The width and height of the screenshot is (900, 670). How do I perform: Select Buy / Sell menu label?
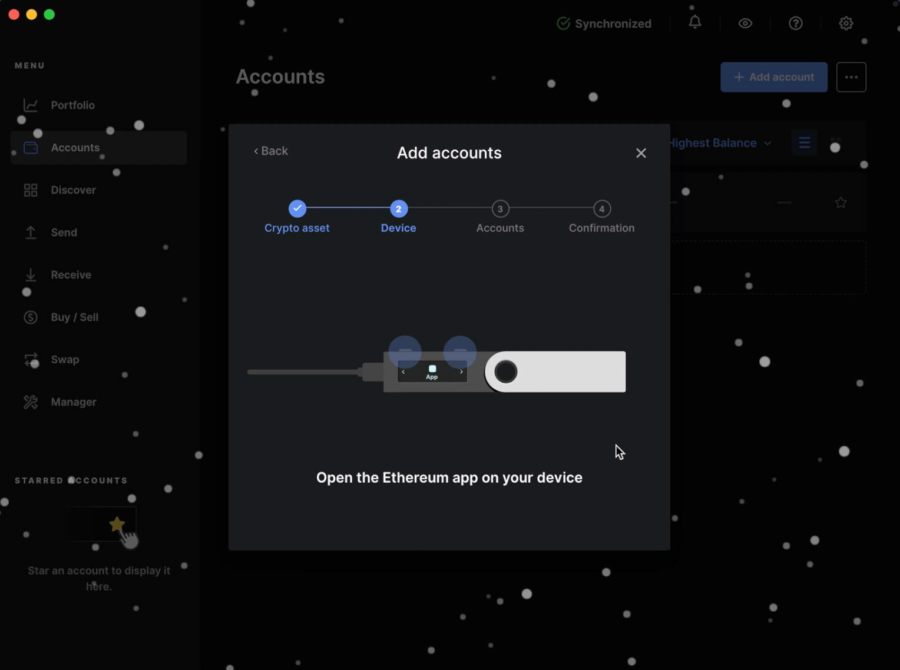[x=75, y=317]
